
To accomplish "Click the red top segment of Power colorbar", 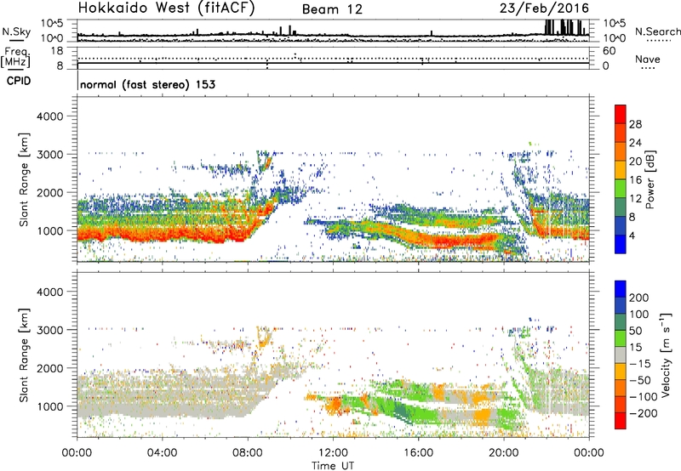I will (x=621, y=115).
